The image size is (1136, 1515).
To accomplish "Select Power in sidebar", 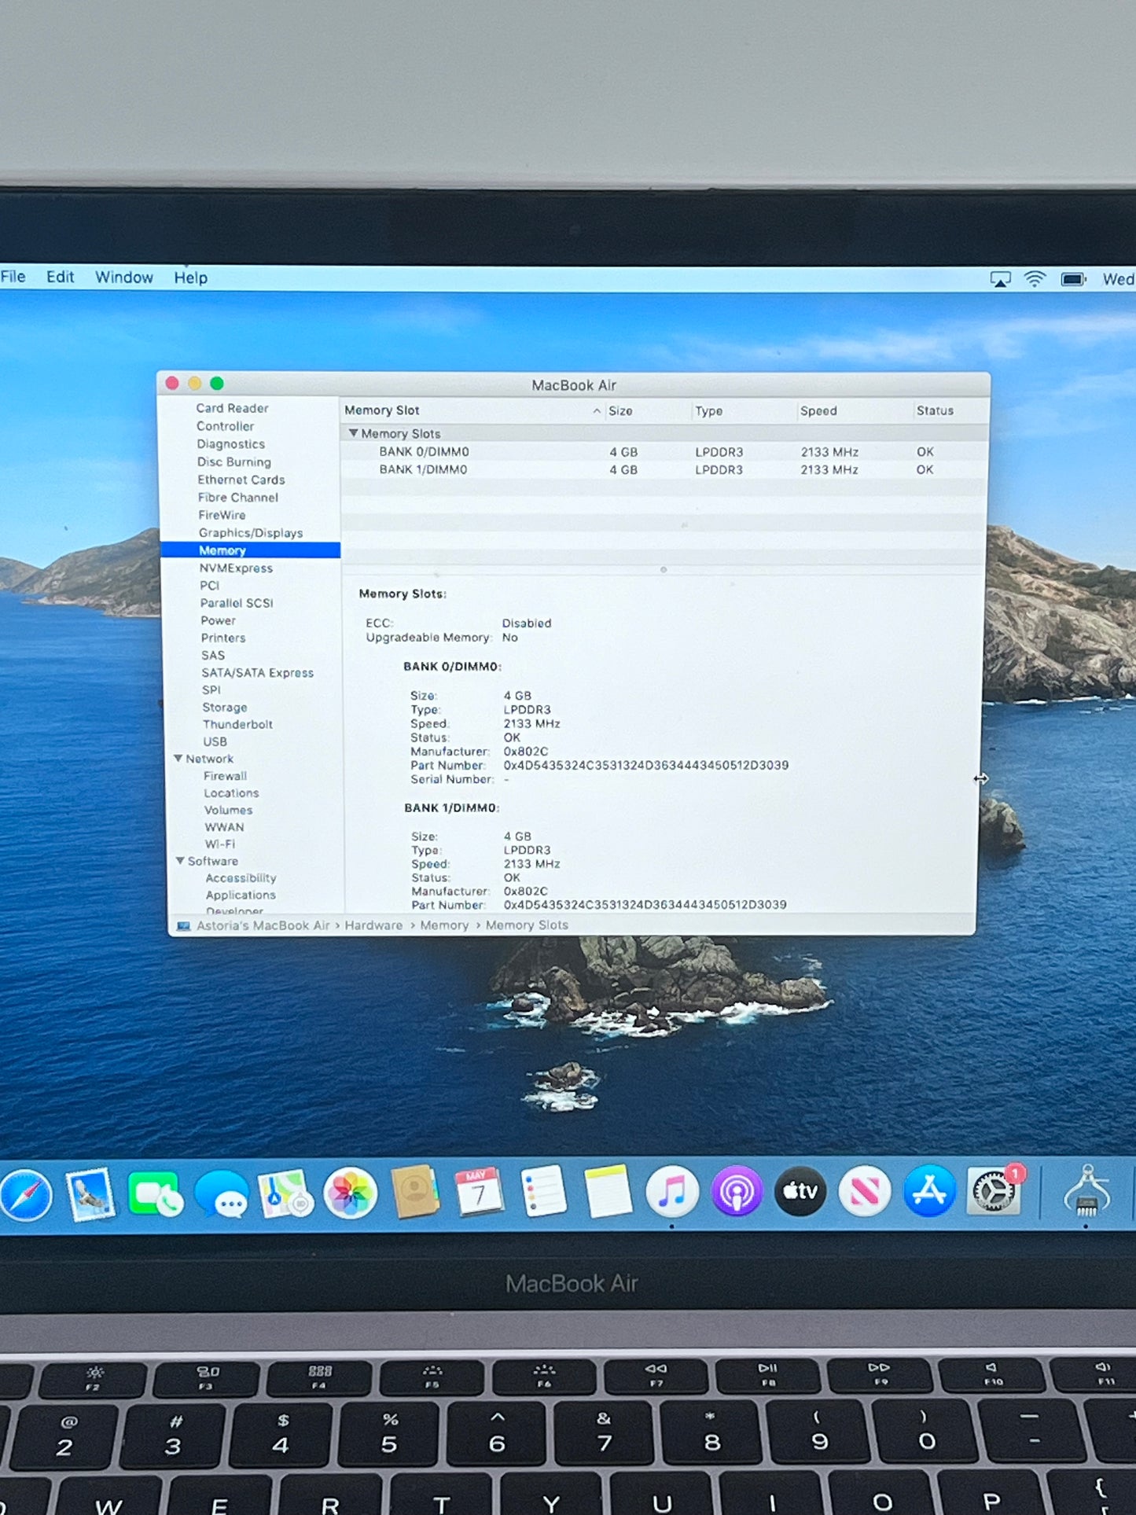I will [218, 620].
